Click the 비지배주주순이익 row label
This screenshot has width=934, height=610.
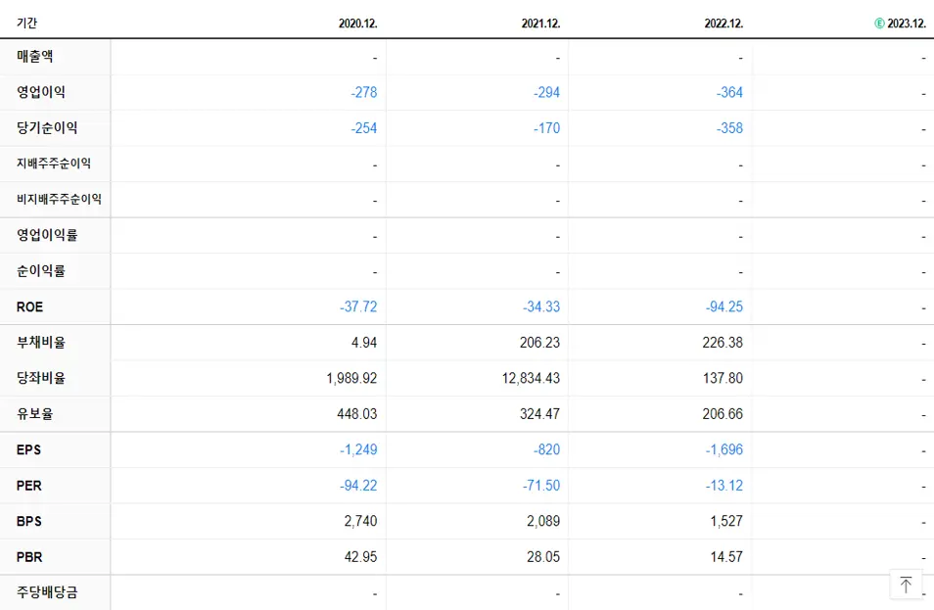coord(59,199)
